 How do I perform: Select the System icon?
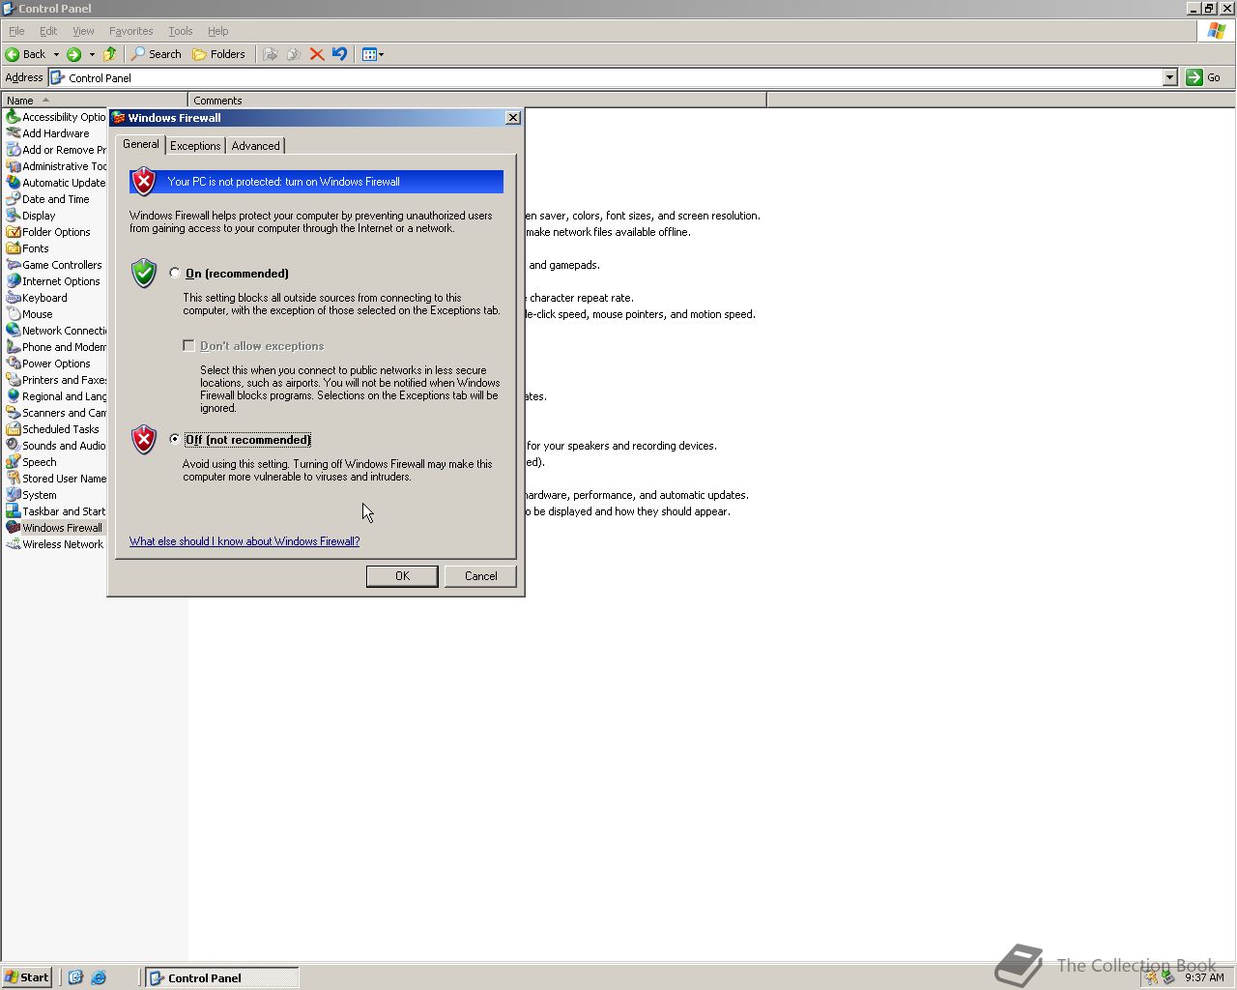[x=14, y=495]
